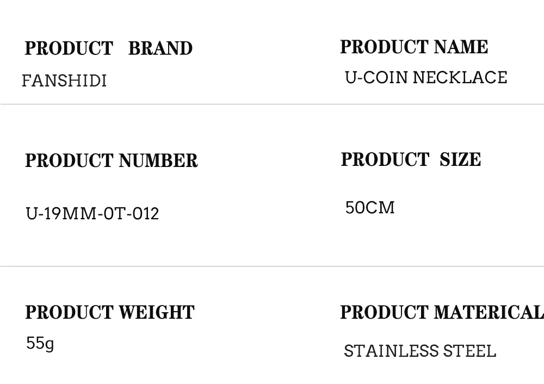Viewport: 544px width, 384px height.
Task: Click the PRODUCT MATERICAL heading
Action: (x=441, y=313)
